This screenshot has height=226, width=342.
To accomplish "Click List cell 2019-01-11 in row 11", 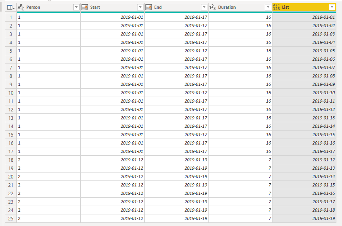I will click(x=304, y=101).
